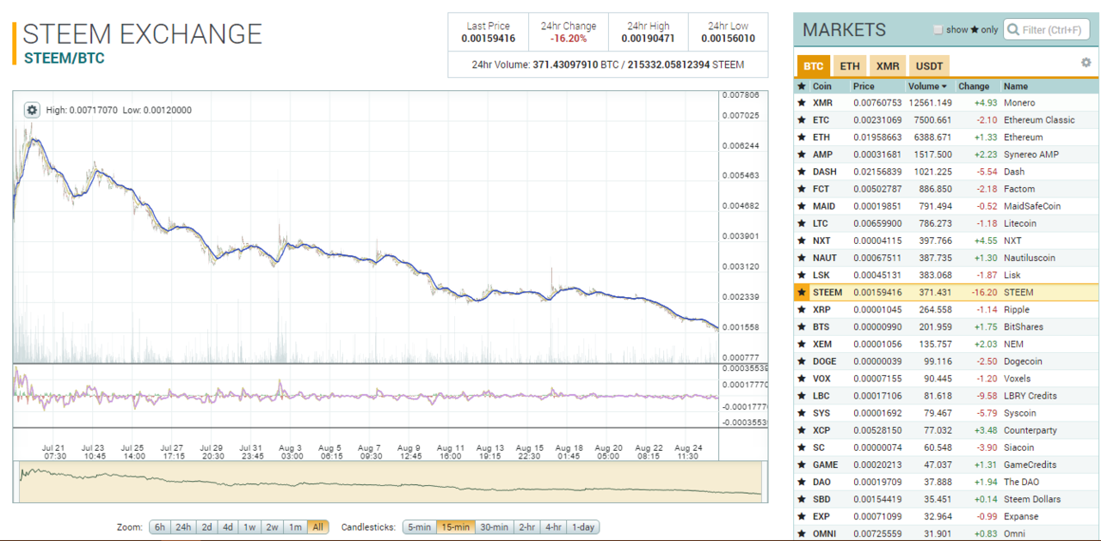Set chart zoom to 4d
Image resolution: width=1101 pixels, height=541 pixels.
[x=228, y=526]
